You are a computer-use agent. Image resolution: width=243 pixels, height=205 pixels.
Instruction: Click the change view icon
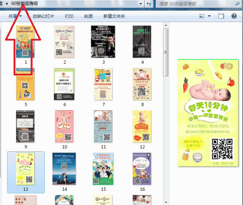point(202,16)
